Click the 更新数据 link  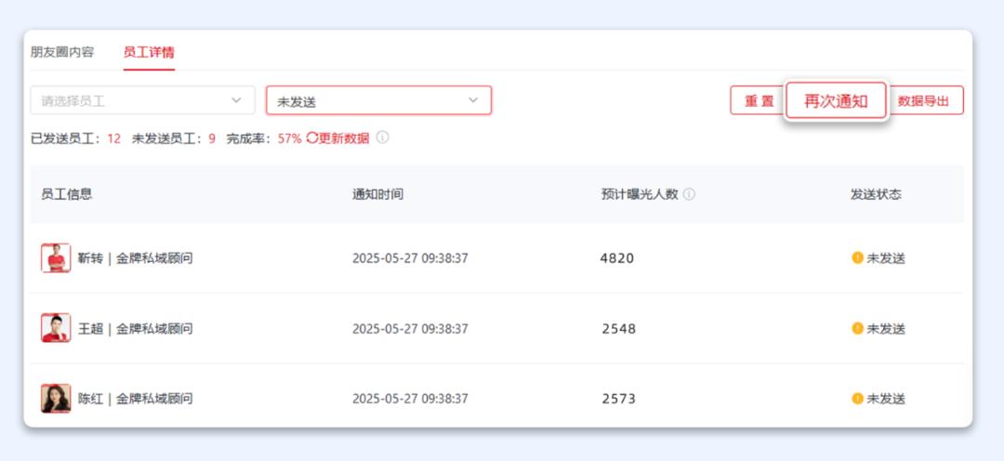[344, 138]
